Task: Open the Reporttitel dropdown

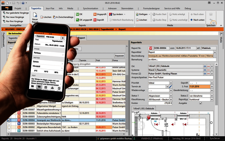Action: pos(215,52)
